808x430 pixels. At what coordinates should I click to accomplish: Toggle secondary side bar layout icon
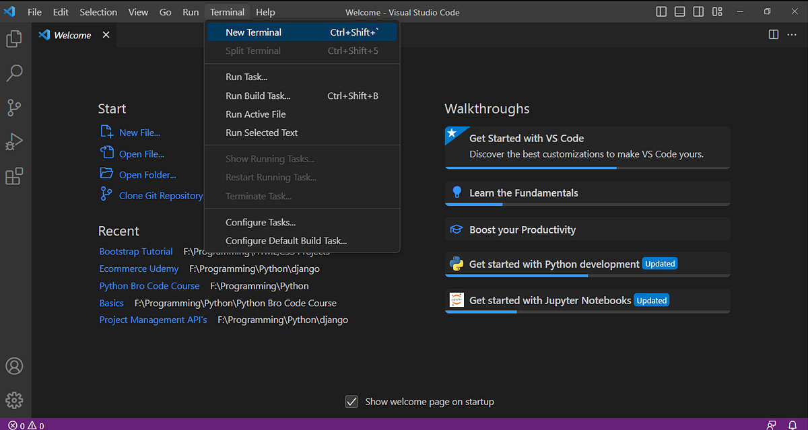[x=699, y=12]
